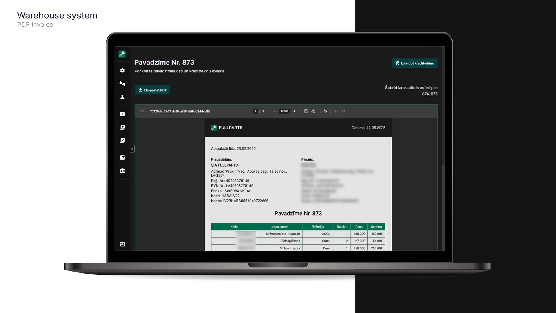Open the checked list sidebar icon
Viewport: 556px width, 313px height.
122,140
